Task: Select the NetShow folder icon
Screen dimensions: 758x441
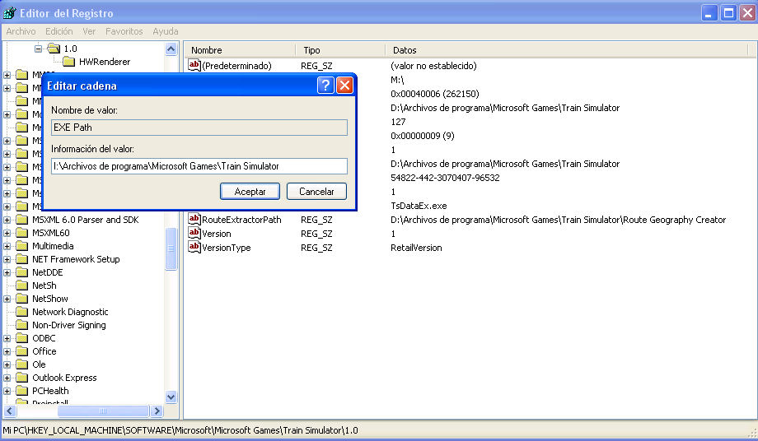Action: pos(21,299)
